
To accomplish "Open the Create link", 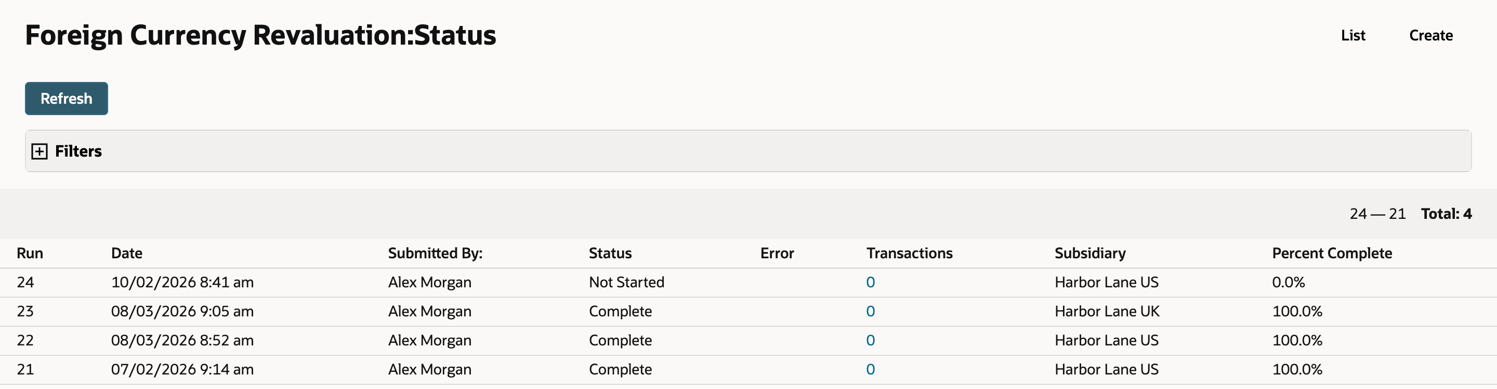I will pyautogui.click(x=1431, y=35).
